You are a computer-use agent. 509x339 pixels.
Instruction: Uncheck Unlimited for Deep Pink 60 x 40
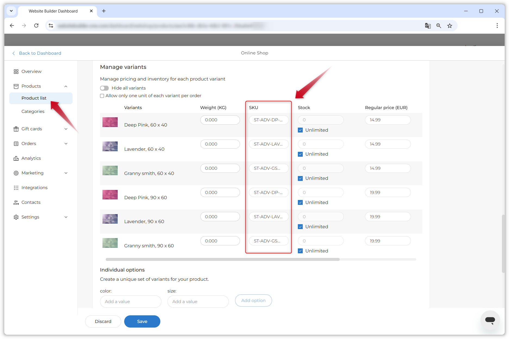tap(300, 130)
